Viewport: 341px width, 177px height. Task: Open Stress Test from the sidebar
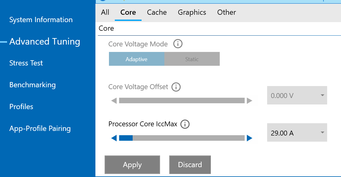coord(26,63)
